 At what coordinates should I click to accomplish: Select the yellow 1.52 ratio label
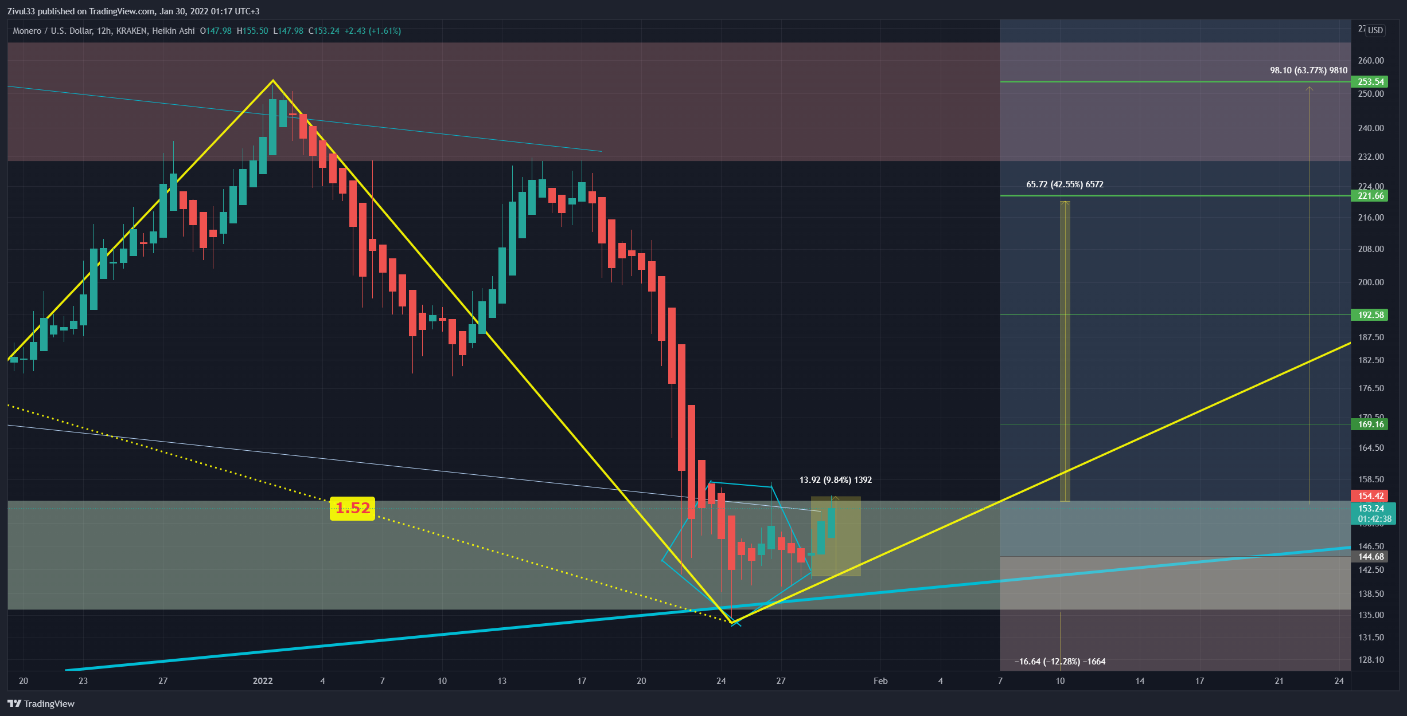click(x=352, y=509)
